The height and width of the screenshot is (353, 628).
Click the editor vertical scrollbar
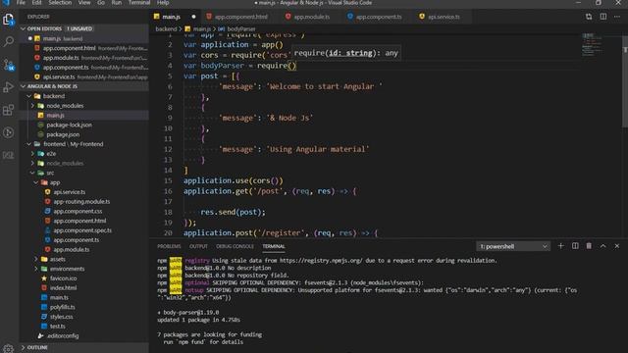coord(625,82)
